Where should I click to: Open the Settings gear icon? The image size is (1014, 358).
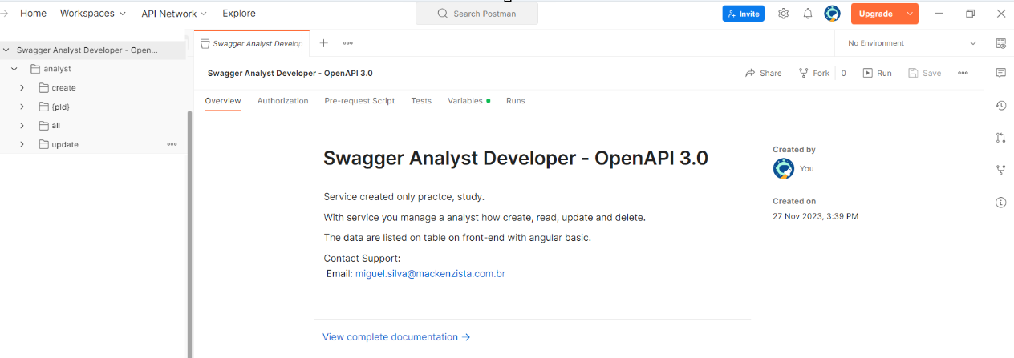[784, 14]
